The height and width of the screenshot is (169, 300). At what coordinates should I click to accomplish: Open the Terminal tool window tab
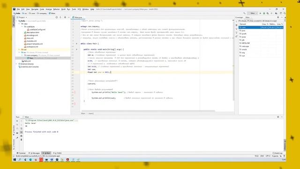pos(21,153)
